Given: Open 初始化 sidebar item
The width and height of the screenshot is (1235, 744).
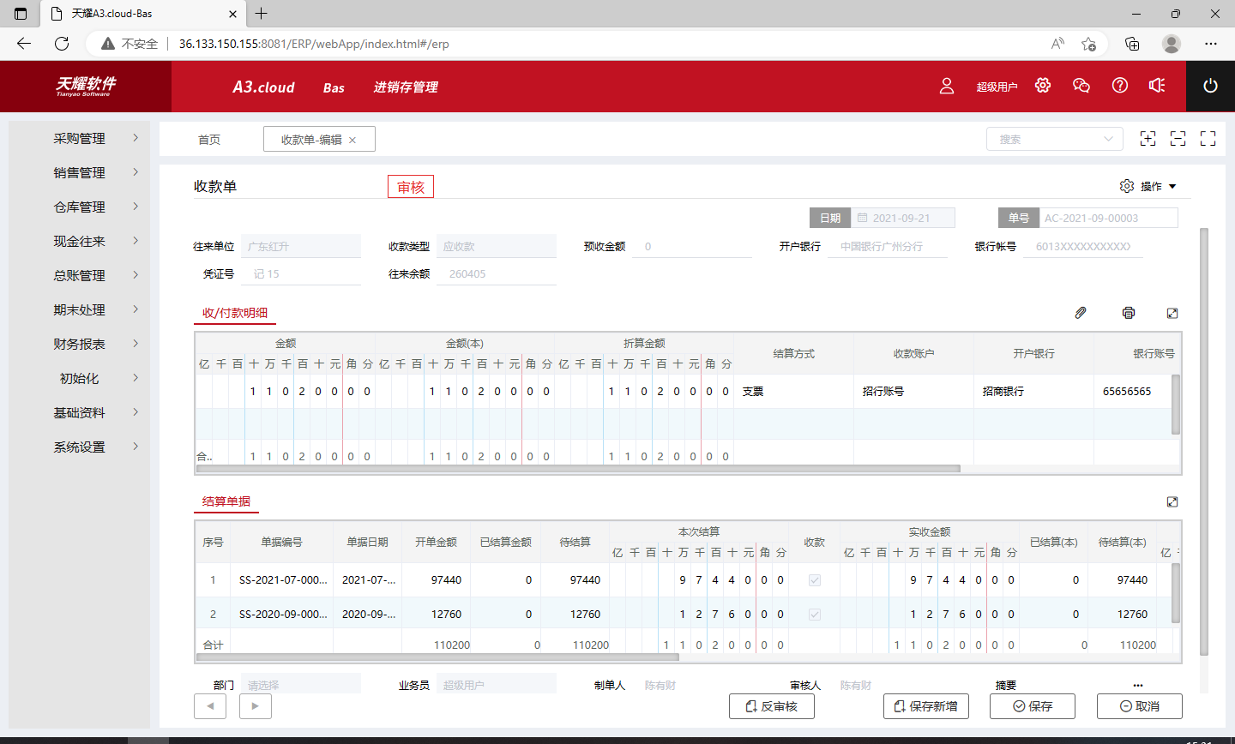Looking at the screenshot, I should pyautogui.click(x=79, y=378).
